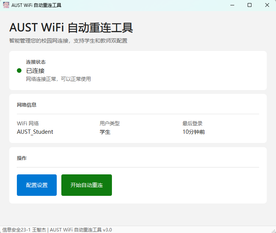This screenshot has width=276, height=233.
Task: Click the app icon in the title bar
Action: pos(6,5)
